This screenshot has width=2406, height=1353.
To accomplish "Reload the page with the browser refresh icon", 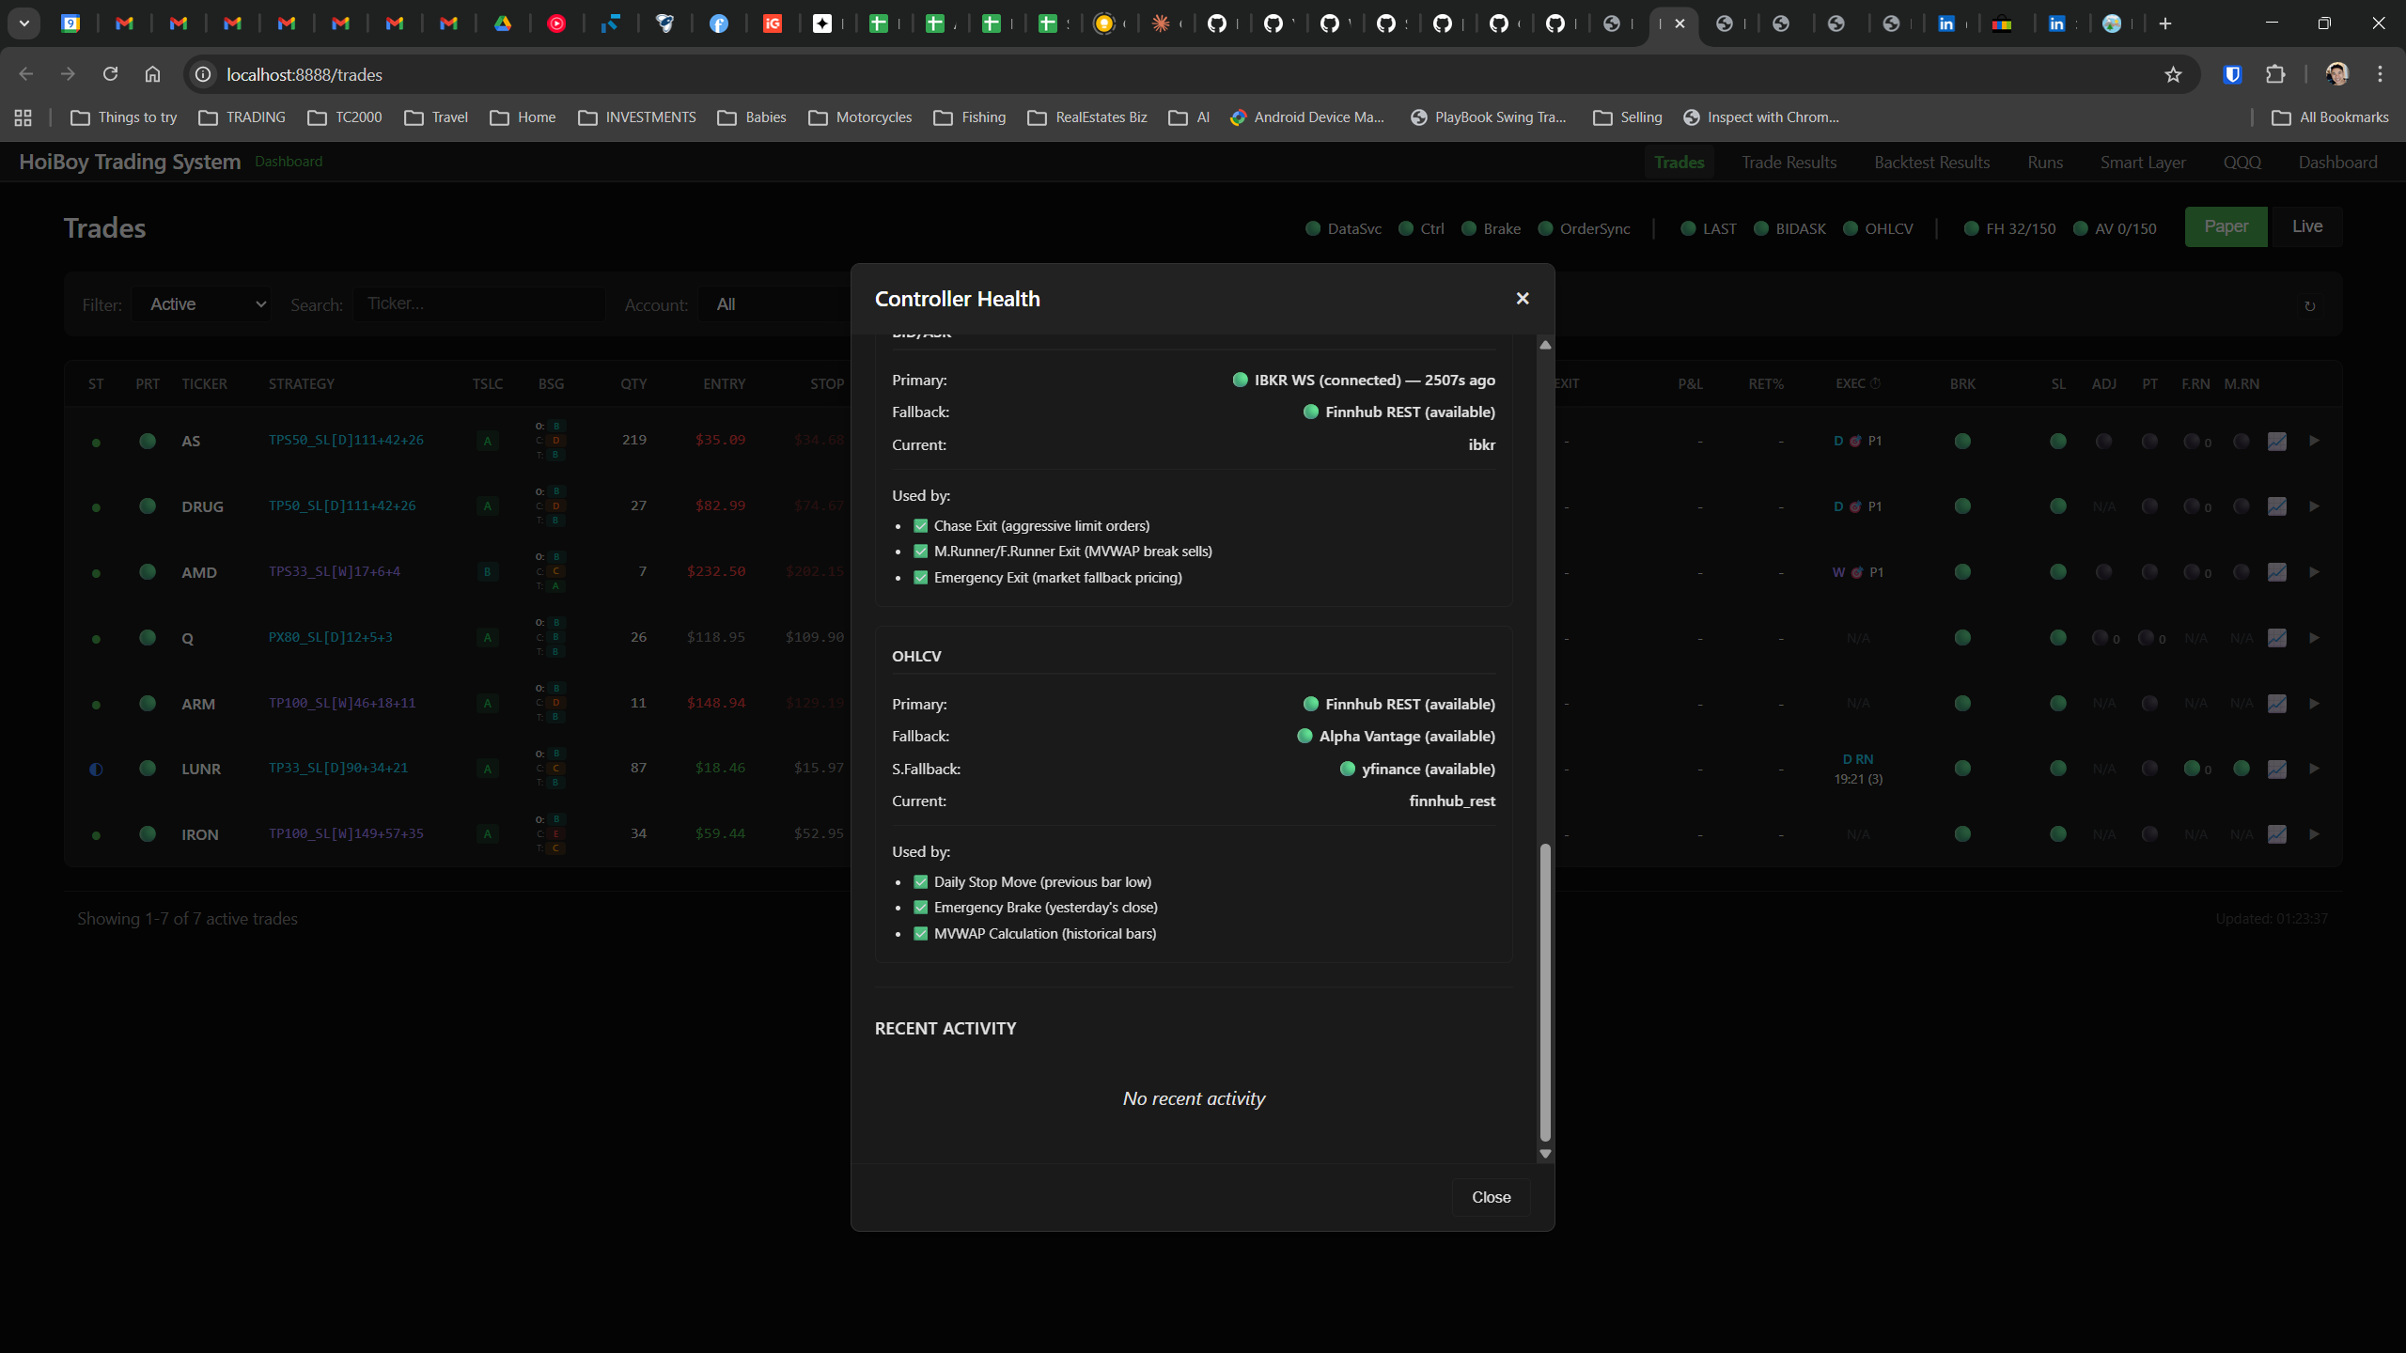I will [x=110, y=74].
